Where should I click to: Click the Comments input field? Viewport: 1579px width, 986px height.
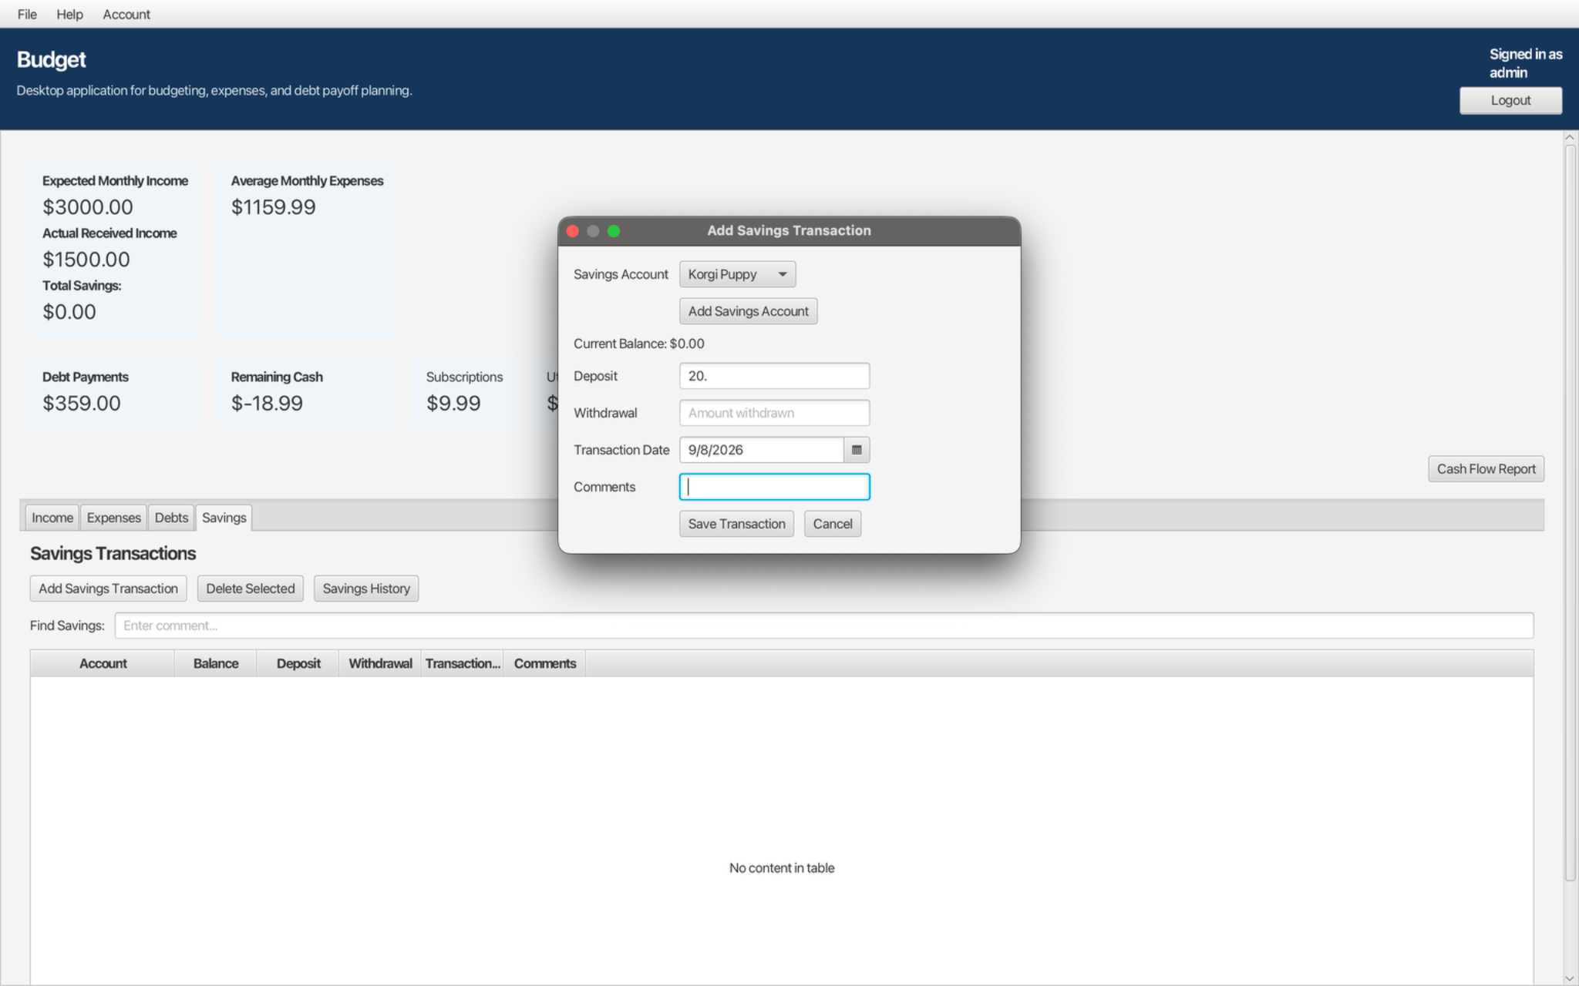[774, 487]
